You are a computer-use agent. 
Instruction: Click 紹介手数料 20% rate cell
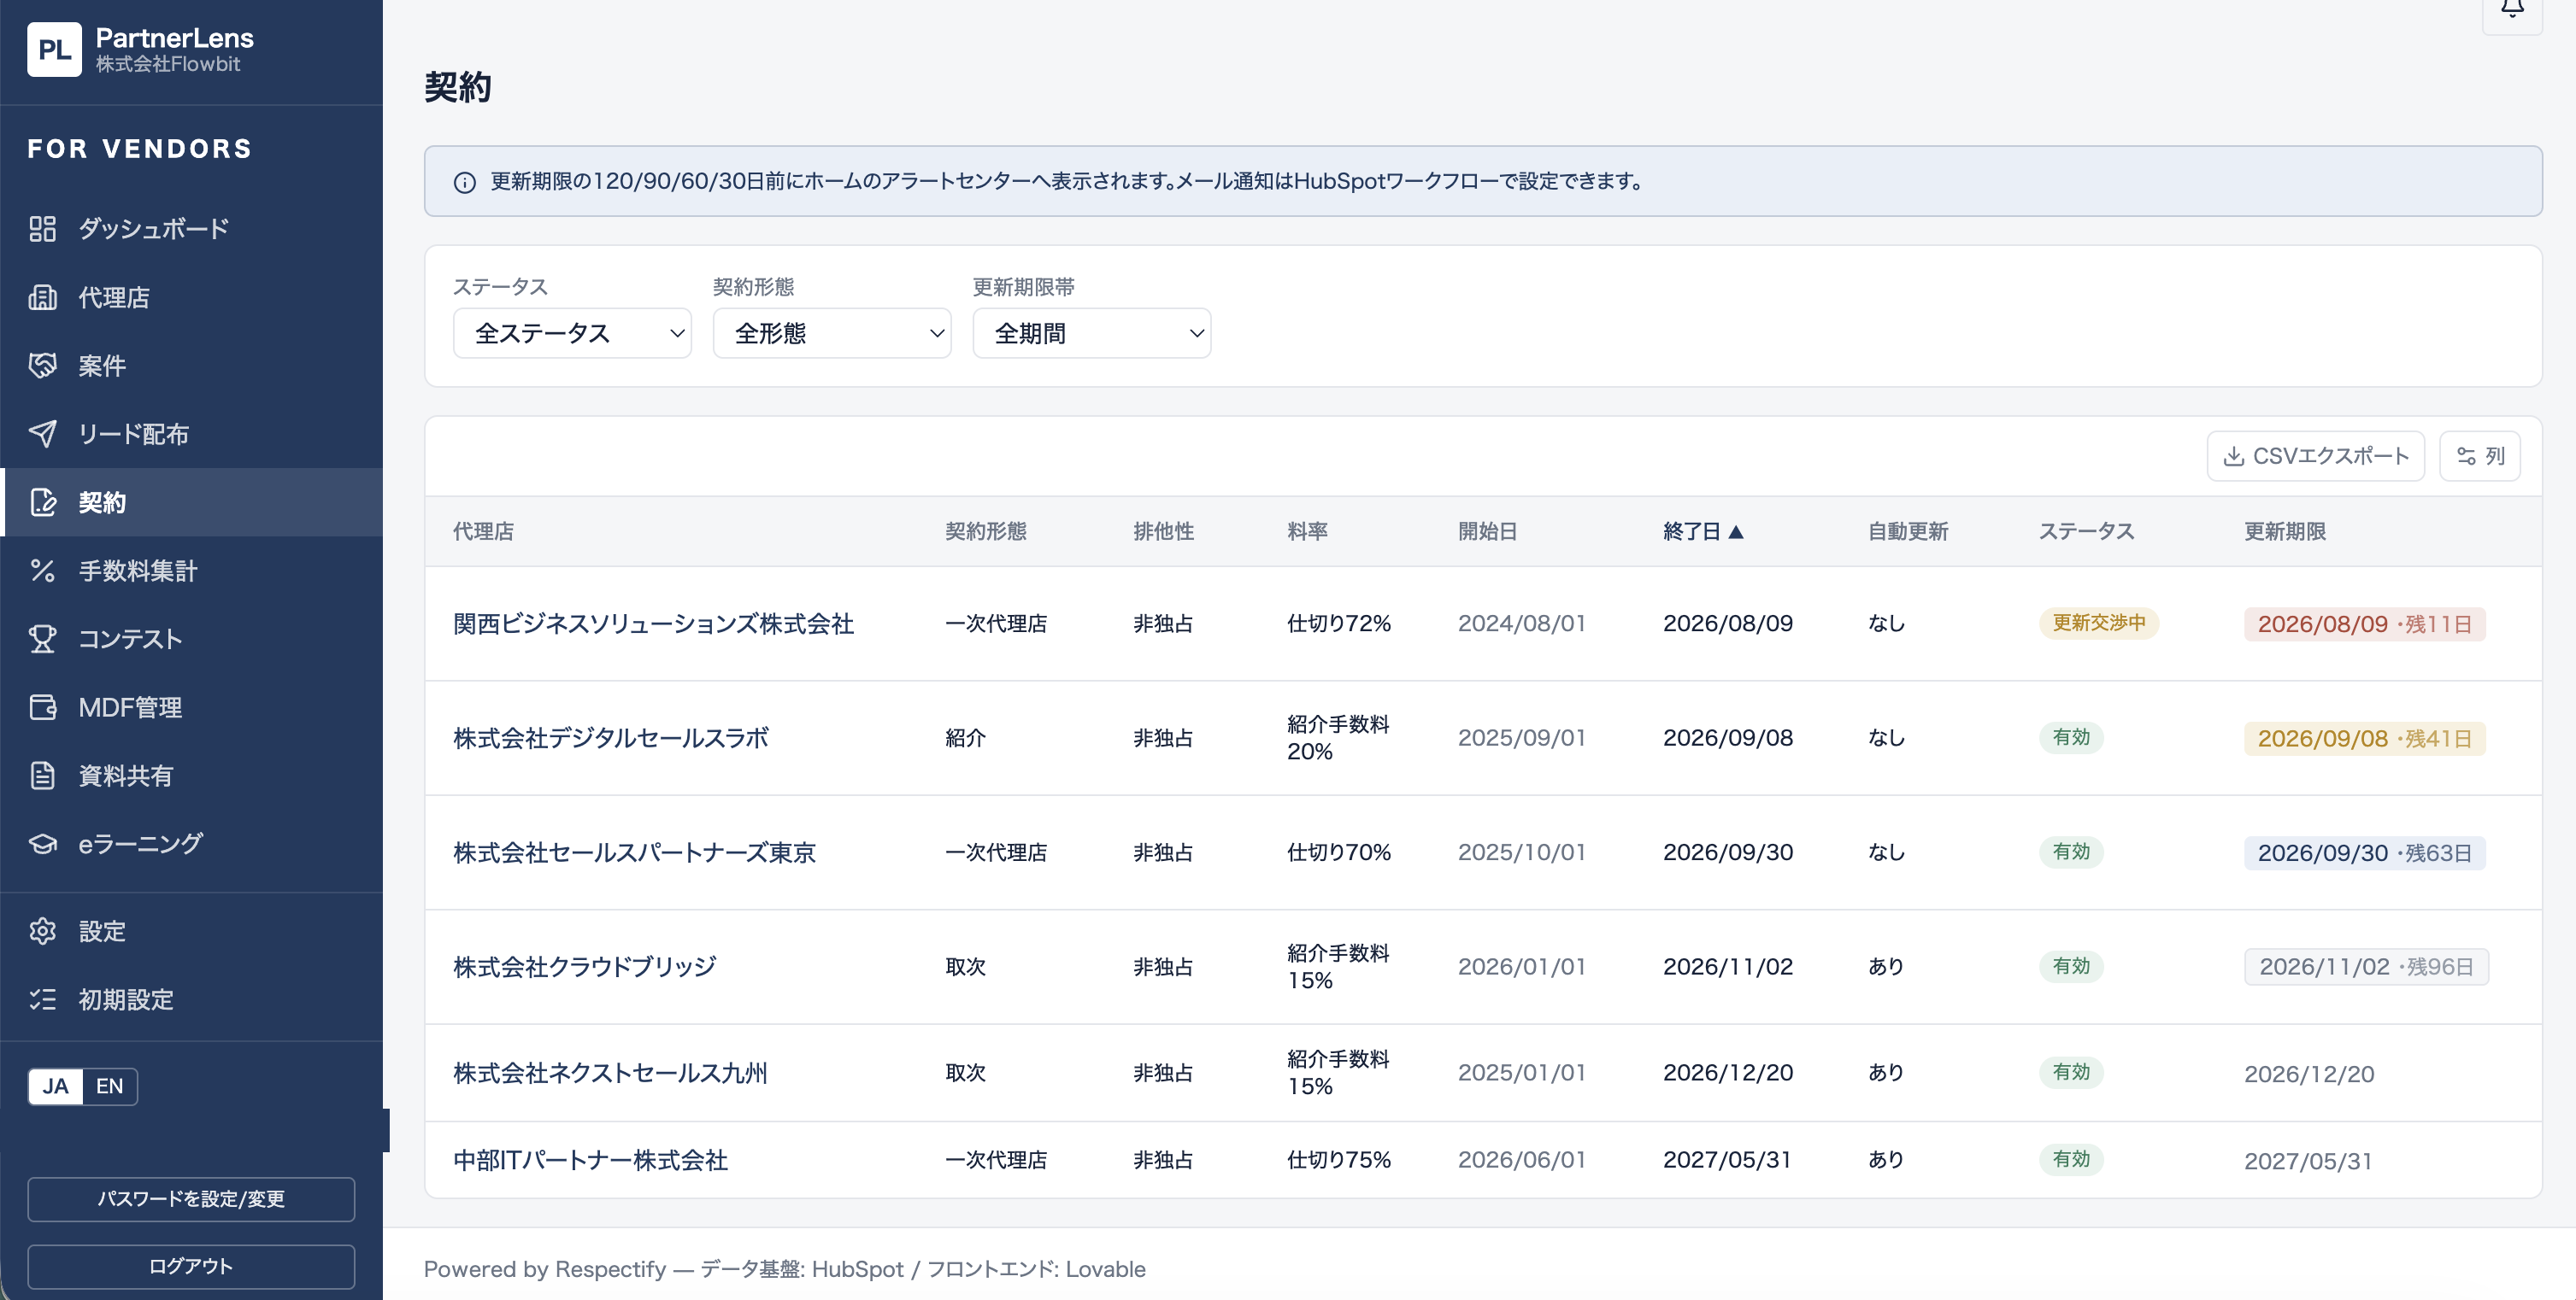(x=1338, y=737)
